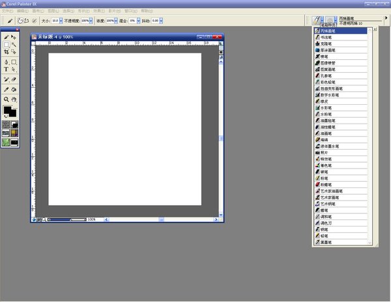Open the 帮助 Help menu
This screenshot has height=302, width=391.
147,11
